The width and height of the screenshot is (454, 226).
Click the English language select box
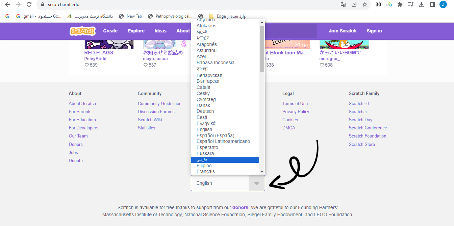pos(228,183)
